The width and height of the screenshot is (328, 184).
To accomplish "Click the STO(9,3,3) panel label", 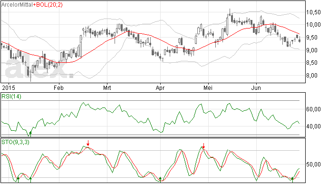I will pyautogui.click(x=15, y=142).
